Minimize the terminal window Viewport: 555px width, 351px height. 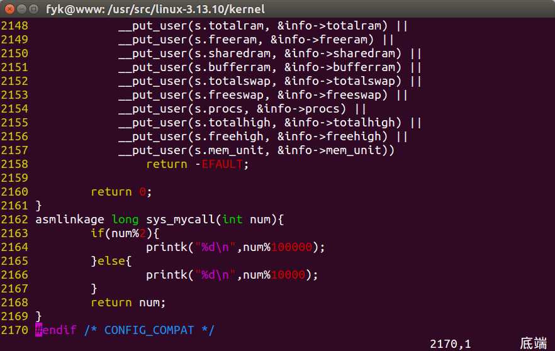[22, 9]
